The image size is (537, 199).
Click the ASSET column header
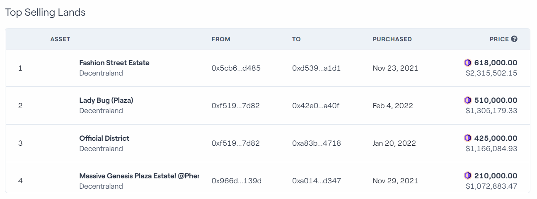60,39
